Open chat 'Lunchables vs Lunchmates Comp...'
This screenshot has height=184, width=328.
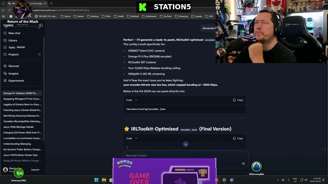[x=22, y=138]
